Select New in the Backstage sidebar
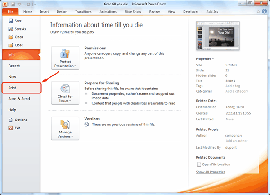The image size is (270, 195). point(22,77)
